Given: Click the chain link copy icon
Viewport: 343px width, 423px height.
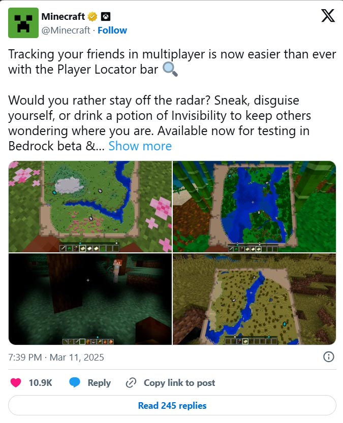Looking at the screenshot, I should click(x=131, y=382).
